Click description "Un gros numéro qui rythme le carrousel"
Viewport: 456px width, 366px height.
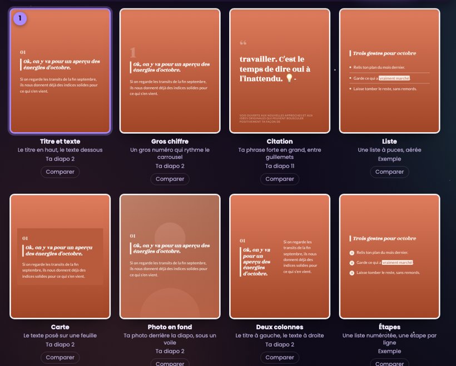pyautogui.click(x=170, y=153)
